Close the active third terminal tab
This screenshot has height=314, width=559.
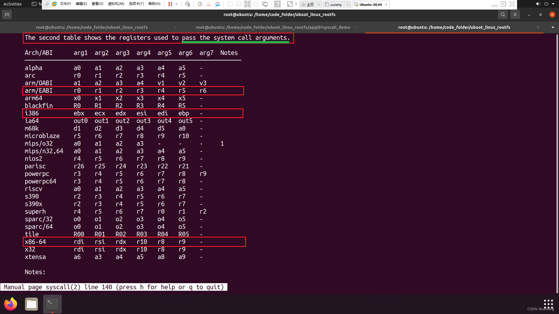pos(538,27)
